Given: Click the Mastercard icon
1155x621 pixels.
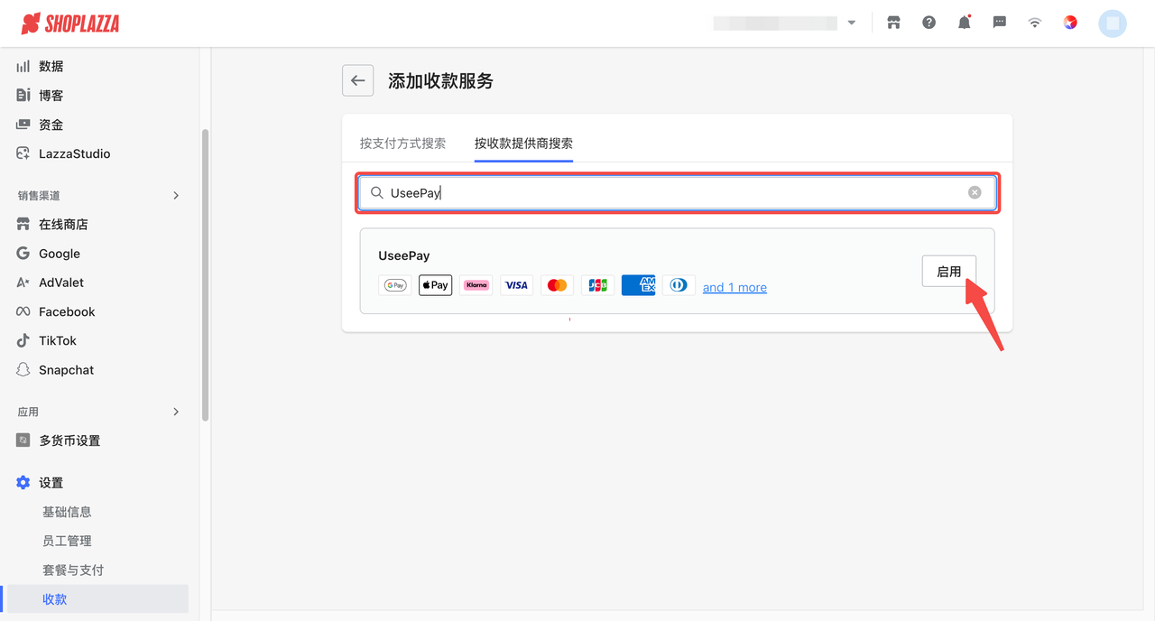Looking at the screenshot, I should [x=557, y=285].
